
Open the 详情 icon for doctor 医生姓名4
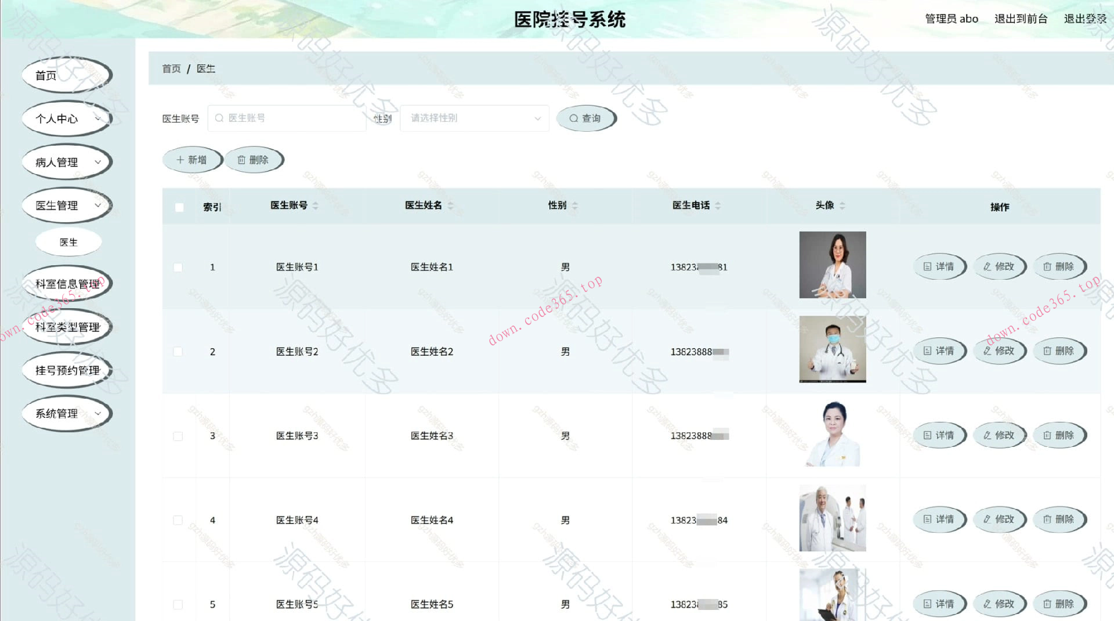[928, 519]
